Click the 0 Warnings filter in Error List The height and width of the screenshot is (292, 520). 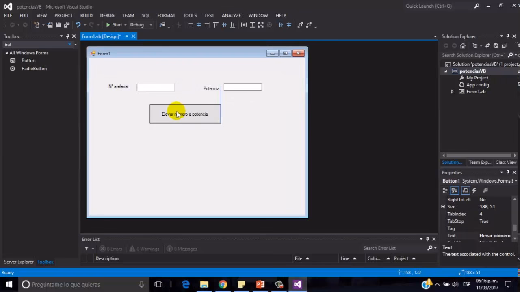coord(144,249)
